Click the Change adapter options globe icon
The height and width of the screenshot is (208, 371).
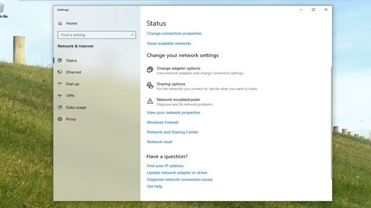150,69
